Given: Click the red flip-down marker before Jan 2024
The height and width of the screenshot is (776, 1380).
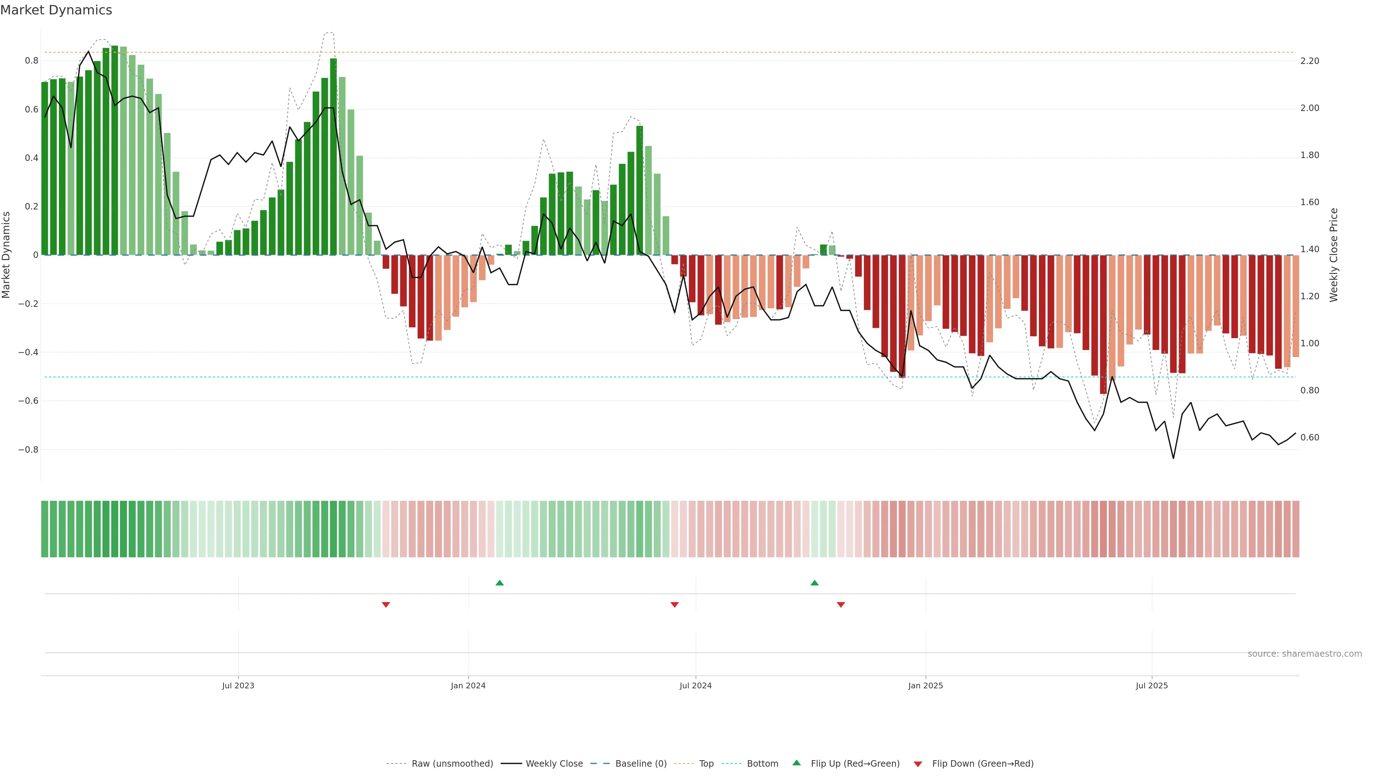Looking at the screenshot, I should [x=386, y=605].
